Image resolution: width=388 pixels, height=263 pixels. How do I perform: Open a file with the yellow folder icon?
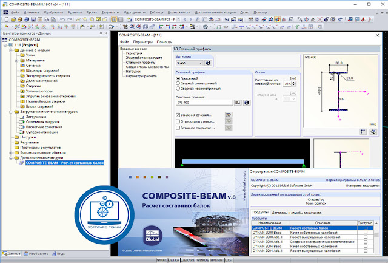tap(13, 19)
